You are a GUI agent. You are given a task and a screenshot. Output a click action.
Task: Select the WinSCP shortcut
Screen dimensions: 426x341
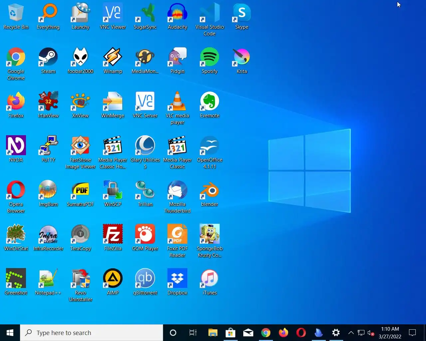coord(112,194)
